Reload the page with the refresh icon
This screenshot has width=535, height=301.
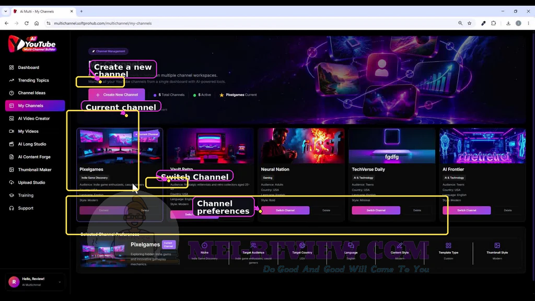click(x=26, y=23)
